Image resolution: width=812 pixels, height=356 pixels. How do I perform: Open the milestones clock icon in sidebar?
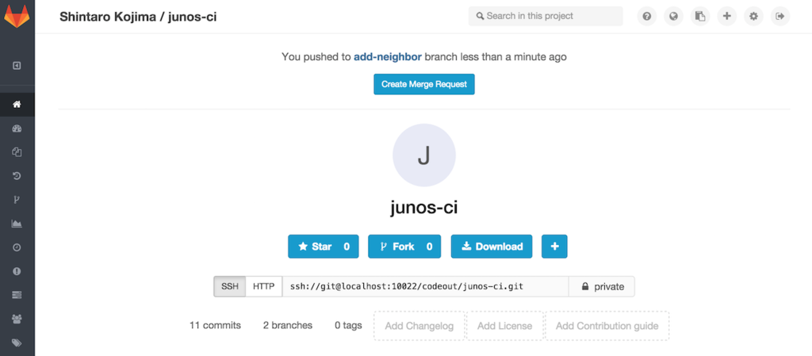point(17,247)
